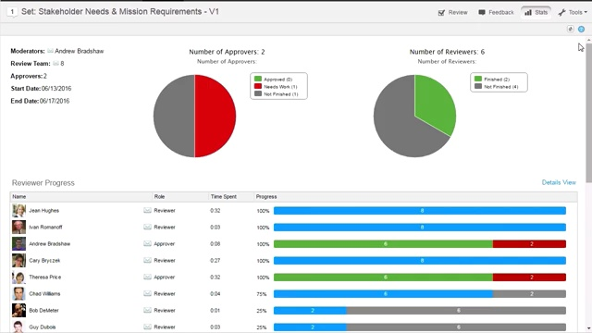Click the Approved (0) legend entry
The width and height of the screenshot is (592, 333).
(x=274, y=80)
